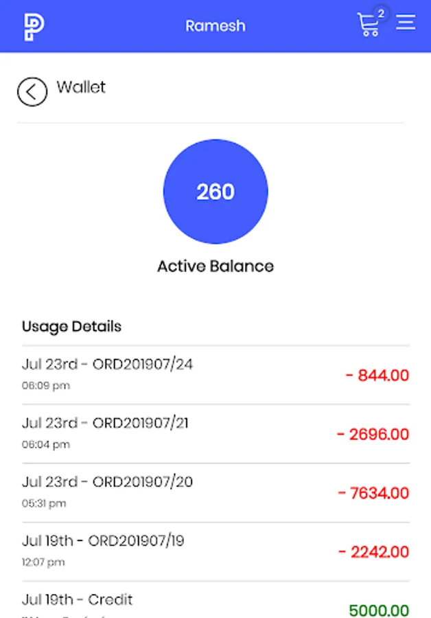Tap the -2242.00 debit amount
Image resolution: width=431 pixels, height=618 pixels.
[373, 552]
